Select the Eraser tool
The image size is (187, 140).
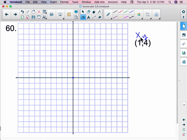coord(100,17)
